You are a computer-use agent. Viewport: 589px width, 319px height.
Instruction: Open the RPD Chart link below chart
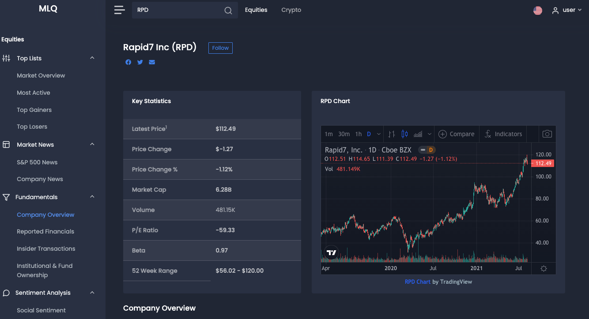pyautogui.click(x=418, y=282)
